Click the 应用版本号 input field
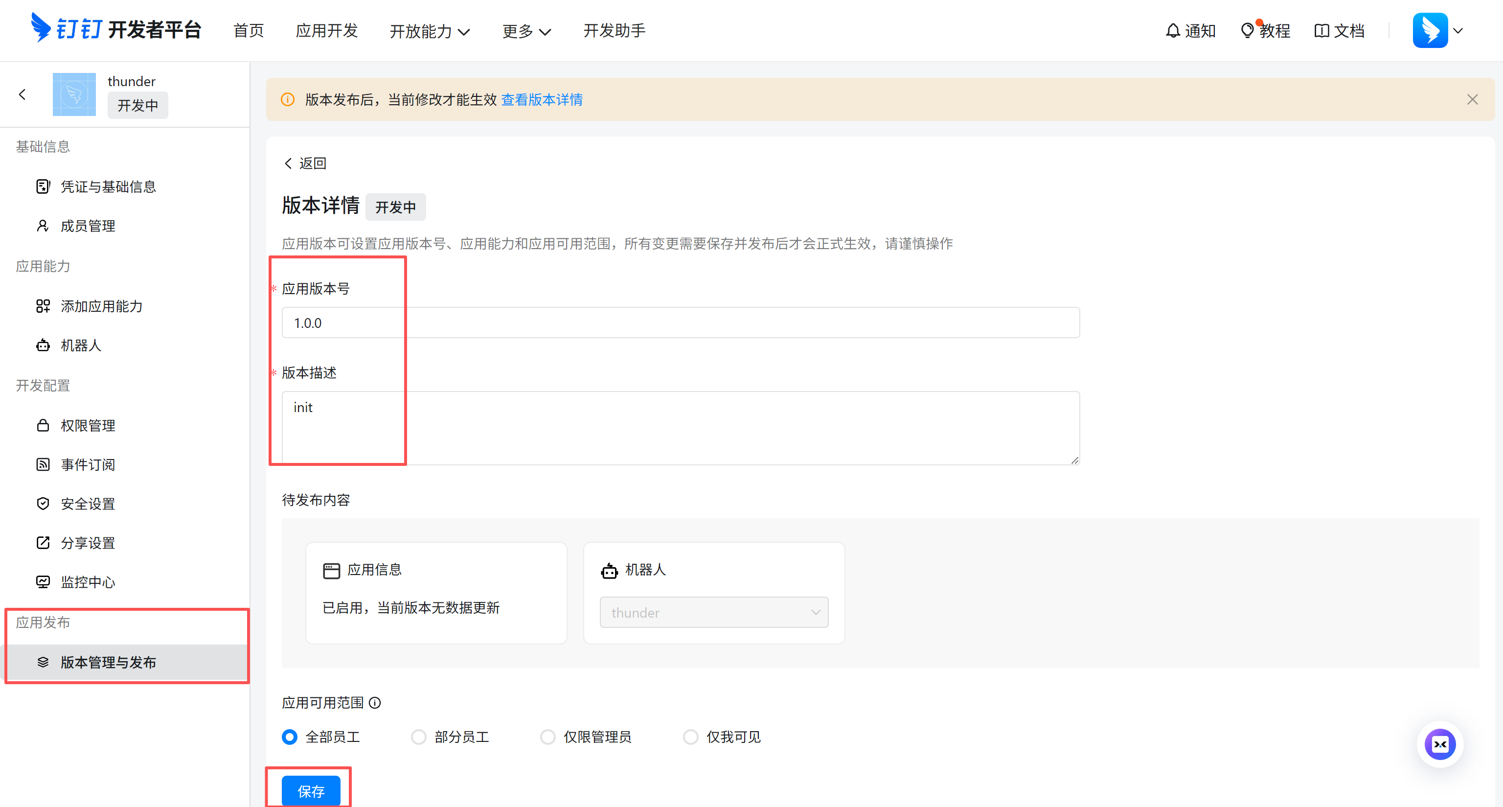This screenshot has width=1503, height=807. 681,323
